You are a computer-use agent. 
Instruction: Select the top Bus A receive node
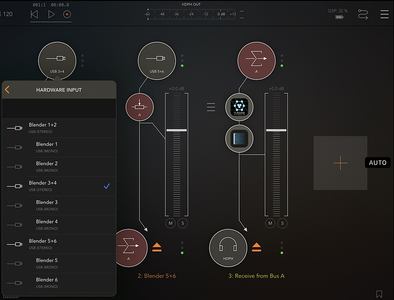click(x=256, y=61)
